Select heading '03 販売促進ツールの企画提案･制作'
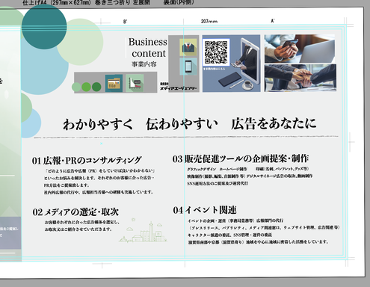Screen dimensions: 370x287 point(241,158)
